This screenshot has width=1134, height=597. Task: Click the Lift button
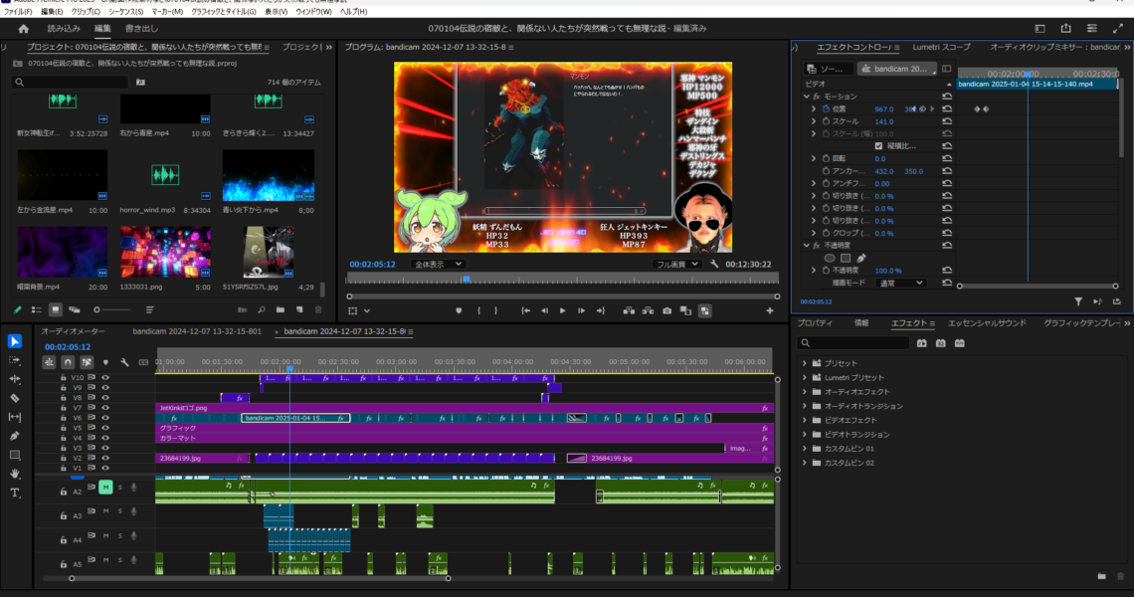pyautogui.click(x=630, y=310)
